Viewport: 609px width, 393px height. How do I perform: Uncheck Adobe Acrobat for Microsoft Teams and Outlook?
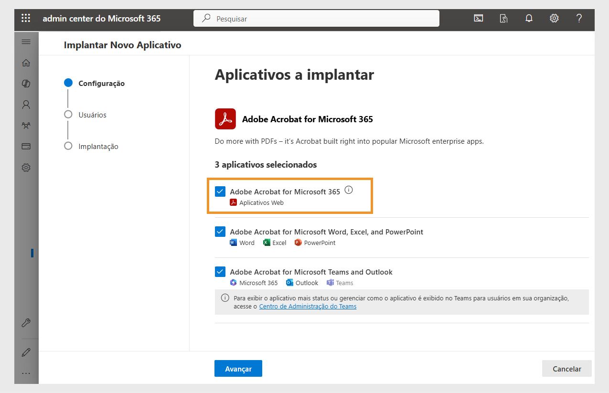[x=220, y=271]
